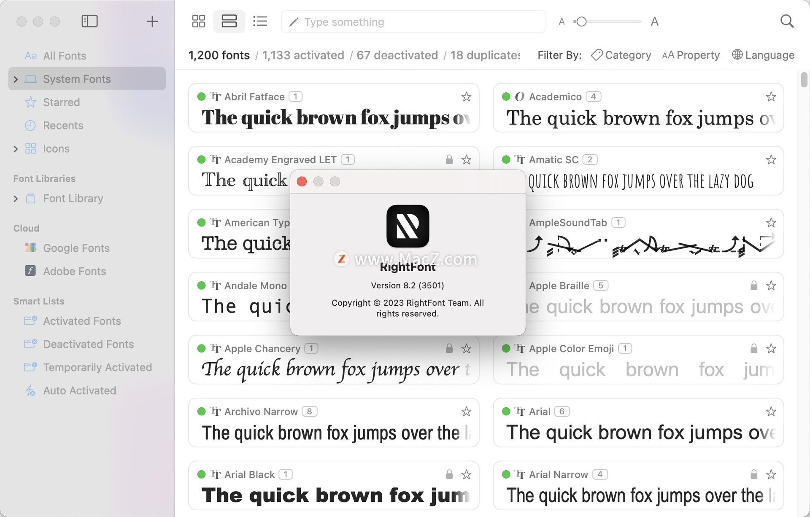Viewport: 810px width, 517px height.
Task: Open the Category filter dropdown
Action: (621, 55)
